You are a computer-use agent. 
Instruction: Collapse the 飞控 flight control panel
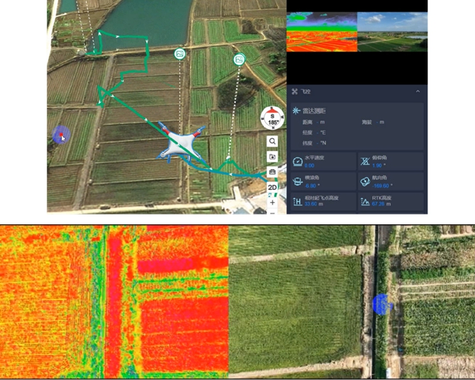pyautogui.click(x=418, y=92)
